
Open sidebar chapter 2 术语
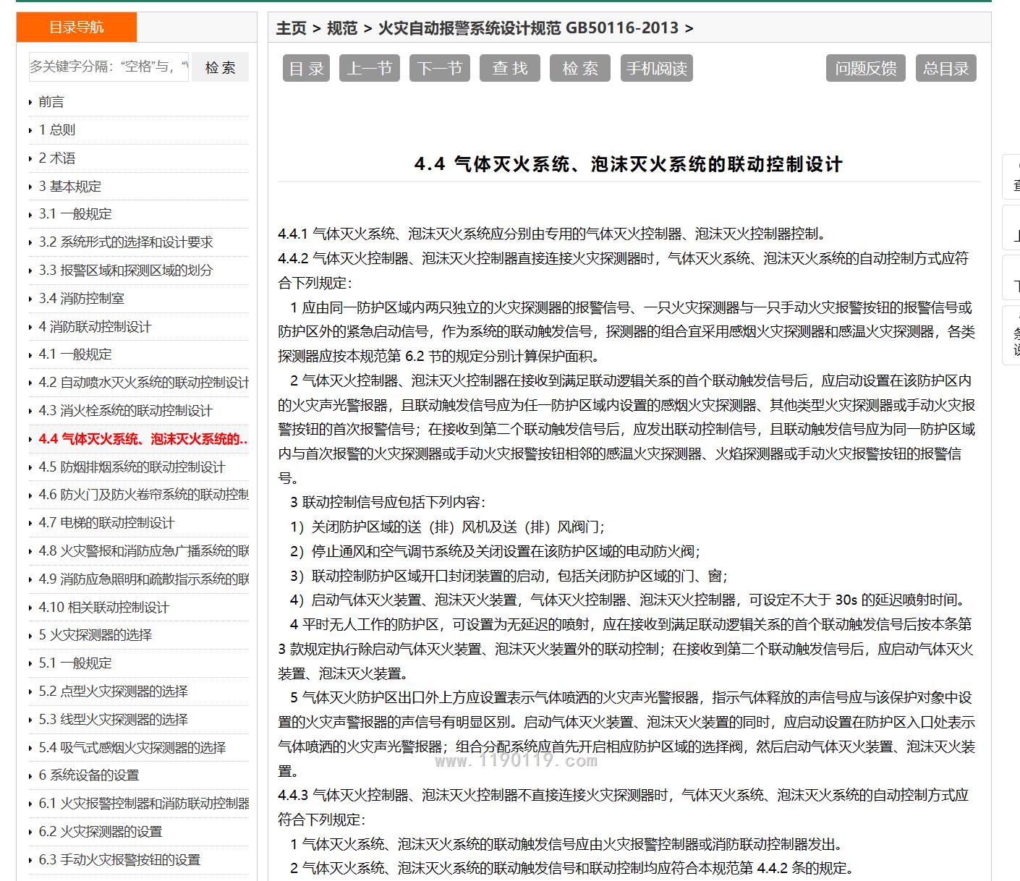[57, 158]
